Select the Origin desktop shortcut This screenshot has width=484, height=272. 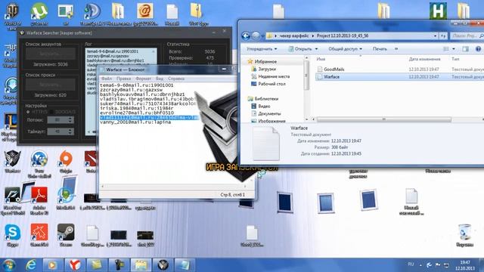click(66, 162)
